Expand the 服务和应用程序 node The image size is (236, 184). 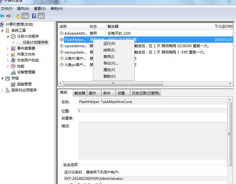pyautogui.click(x=2, y=90)
